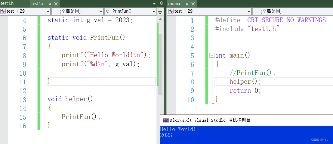This screenshot has width=333, height=144.
Task: Click the 'void helper()' definition line
Action: click(70, 99)
